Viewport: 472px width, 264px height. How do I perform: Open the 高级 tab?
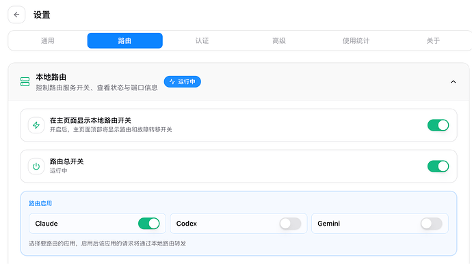point(279,40)
